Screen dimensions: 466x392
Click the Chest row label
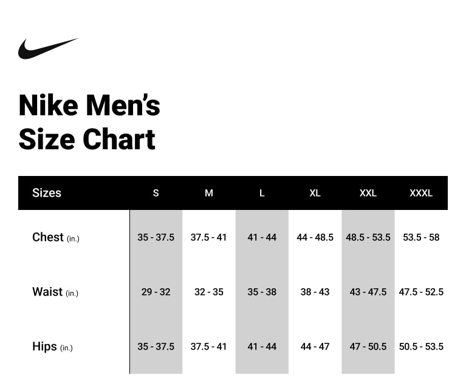55,237
